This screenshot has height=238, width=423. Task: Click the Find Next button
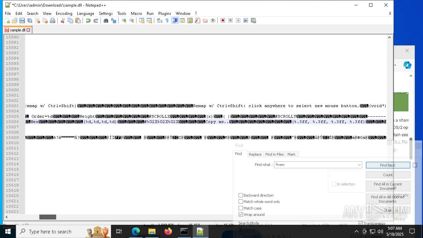[388, 165]
